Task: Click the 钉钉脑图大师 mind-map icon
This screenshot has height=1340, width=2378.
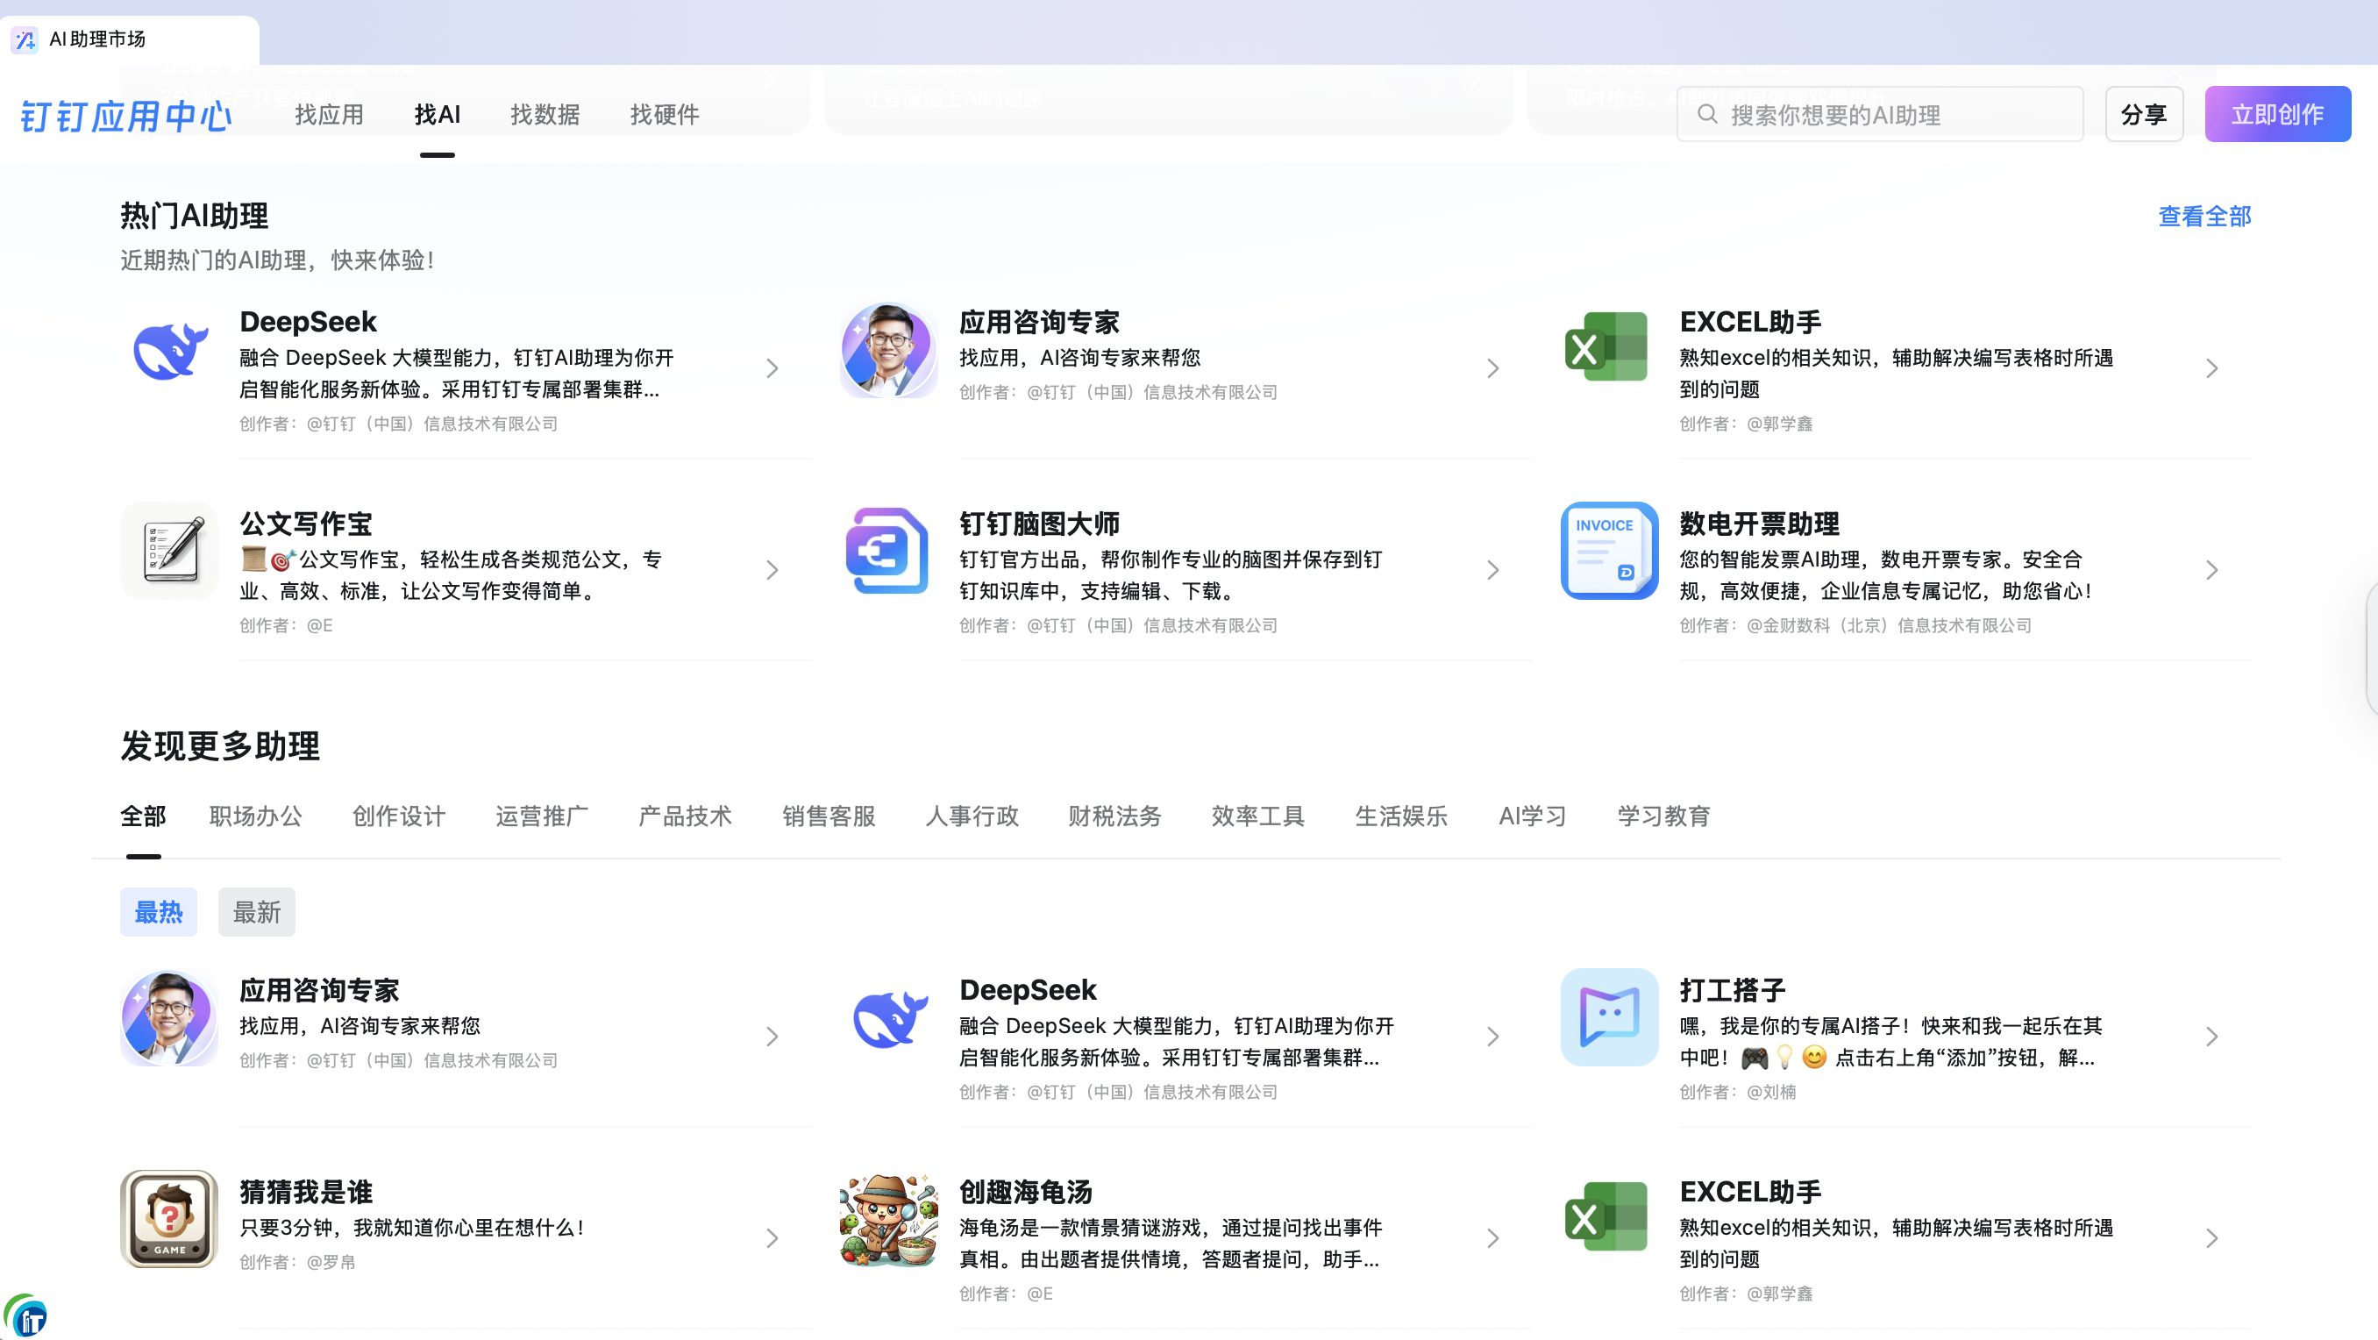Action: click(x=887, y=552)
